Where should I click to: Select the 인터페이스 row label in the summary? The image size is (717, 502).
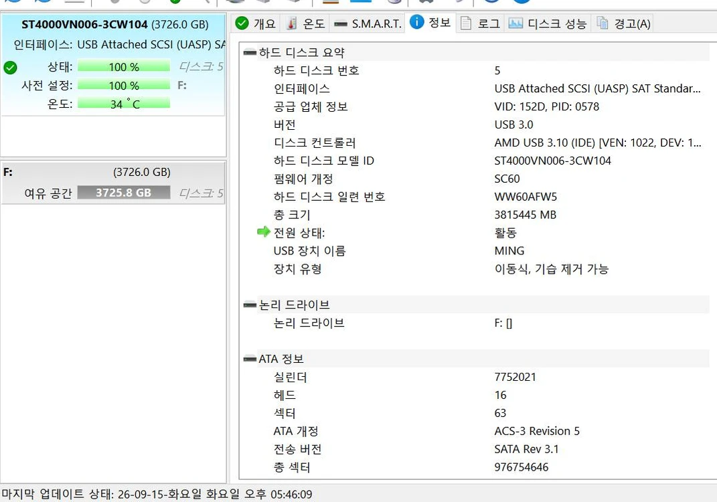[302, 89]
